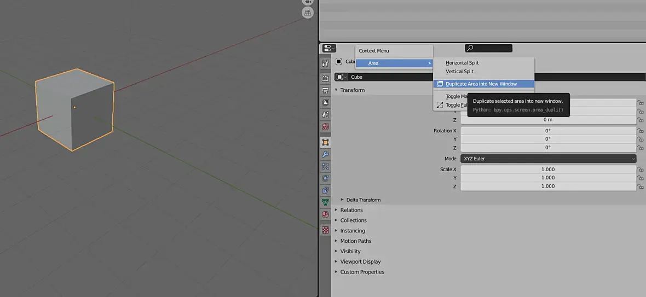Open the object browse dropdown beside Cube name
This screenshot has height=297, width=646.
342,77
